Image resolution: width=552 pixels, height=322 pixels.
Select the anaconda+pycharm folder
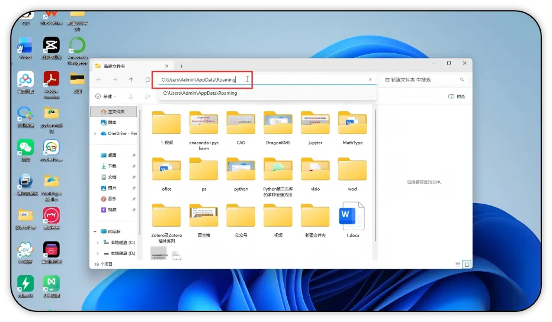[x=204, y=131]
